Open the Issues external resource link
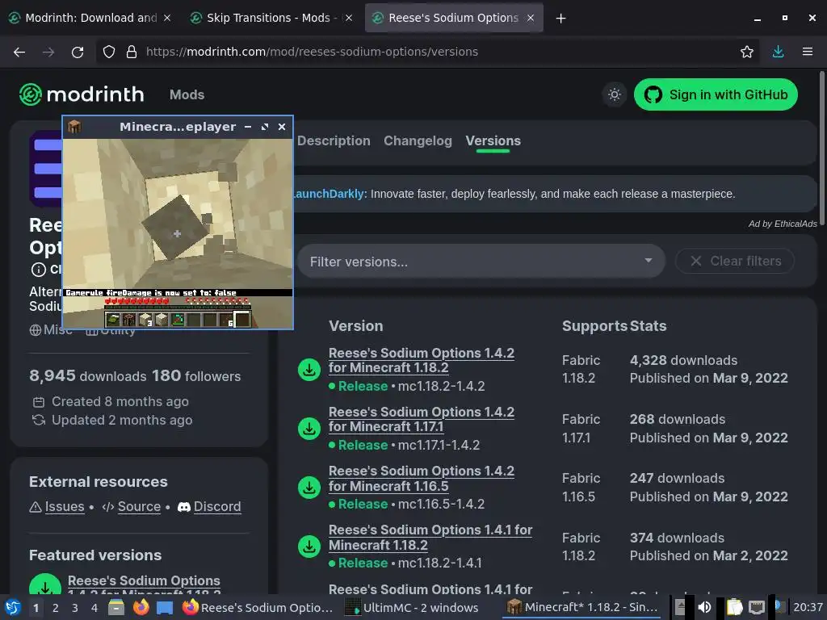 (65, 507)
